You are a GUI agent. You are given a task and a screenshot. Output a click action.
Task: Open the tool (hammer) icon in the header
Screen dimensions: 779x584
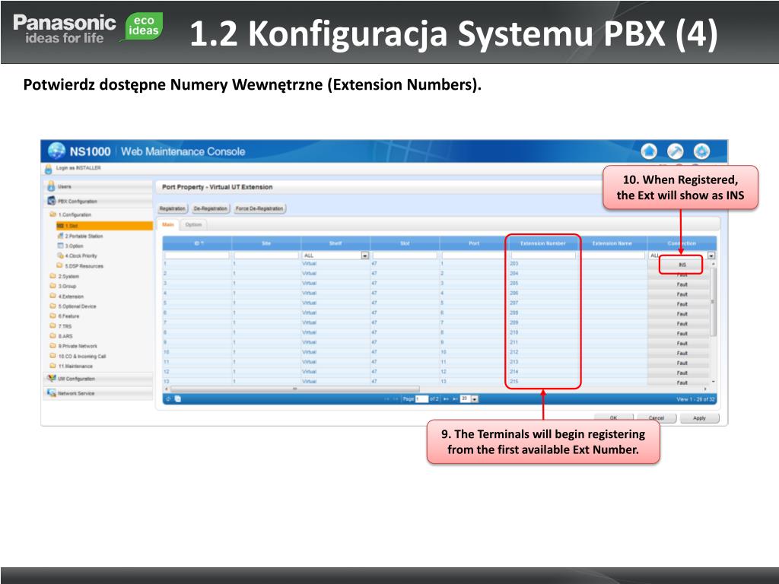coord(676,151)
